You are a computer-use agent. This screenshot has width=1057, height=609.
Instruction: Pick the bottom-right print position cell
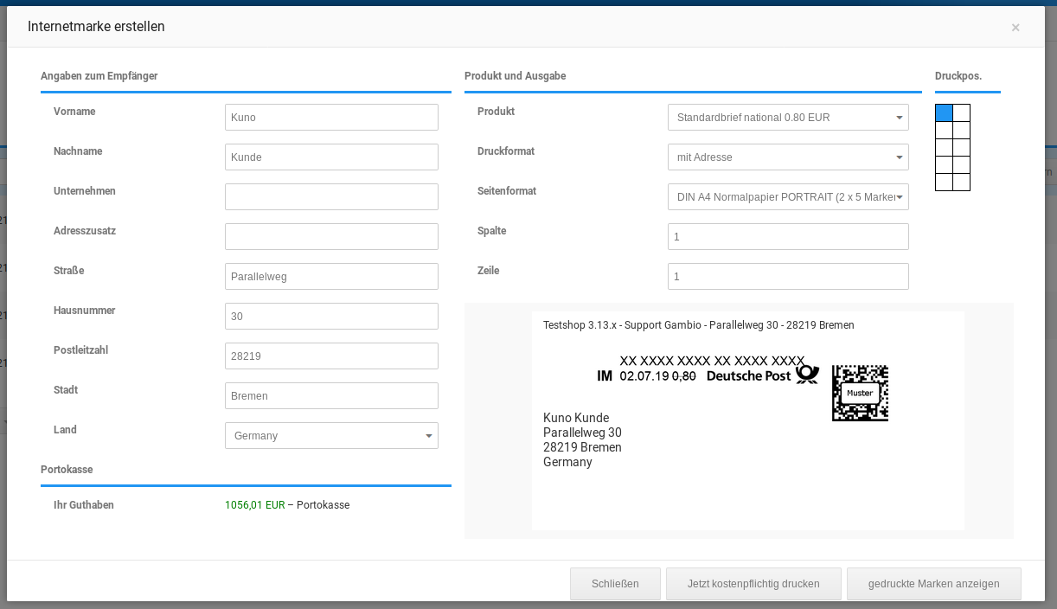coord(961,183)
